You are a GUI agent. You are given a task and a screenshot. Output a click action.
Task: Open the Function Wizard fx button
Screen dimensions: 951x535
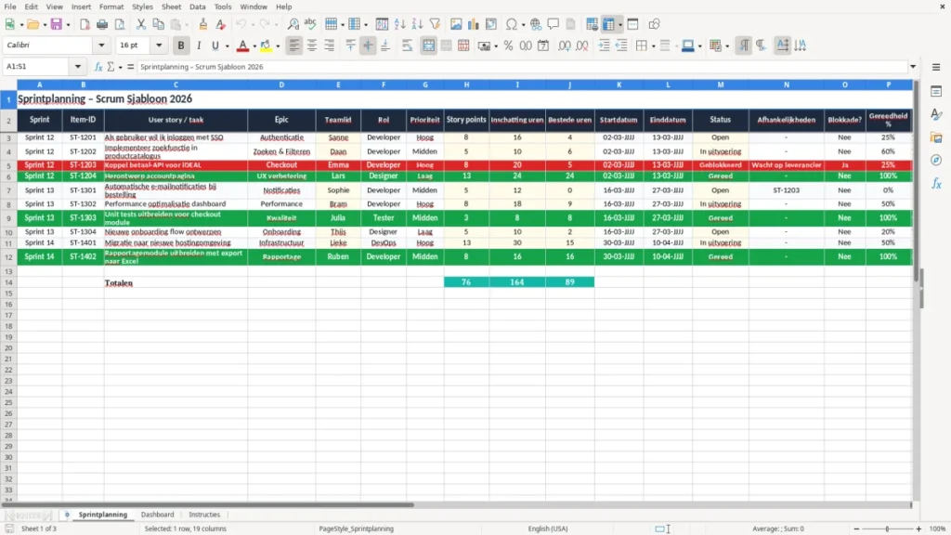click(98, 67)
